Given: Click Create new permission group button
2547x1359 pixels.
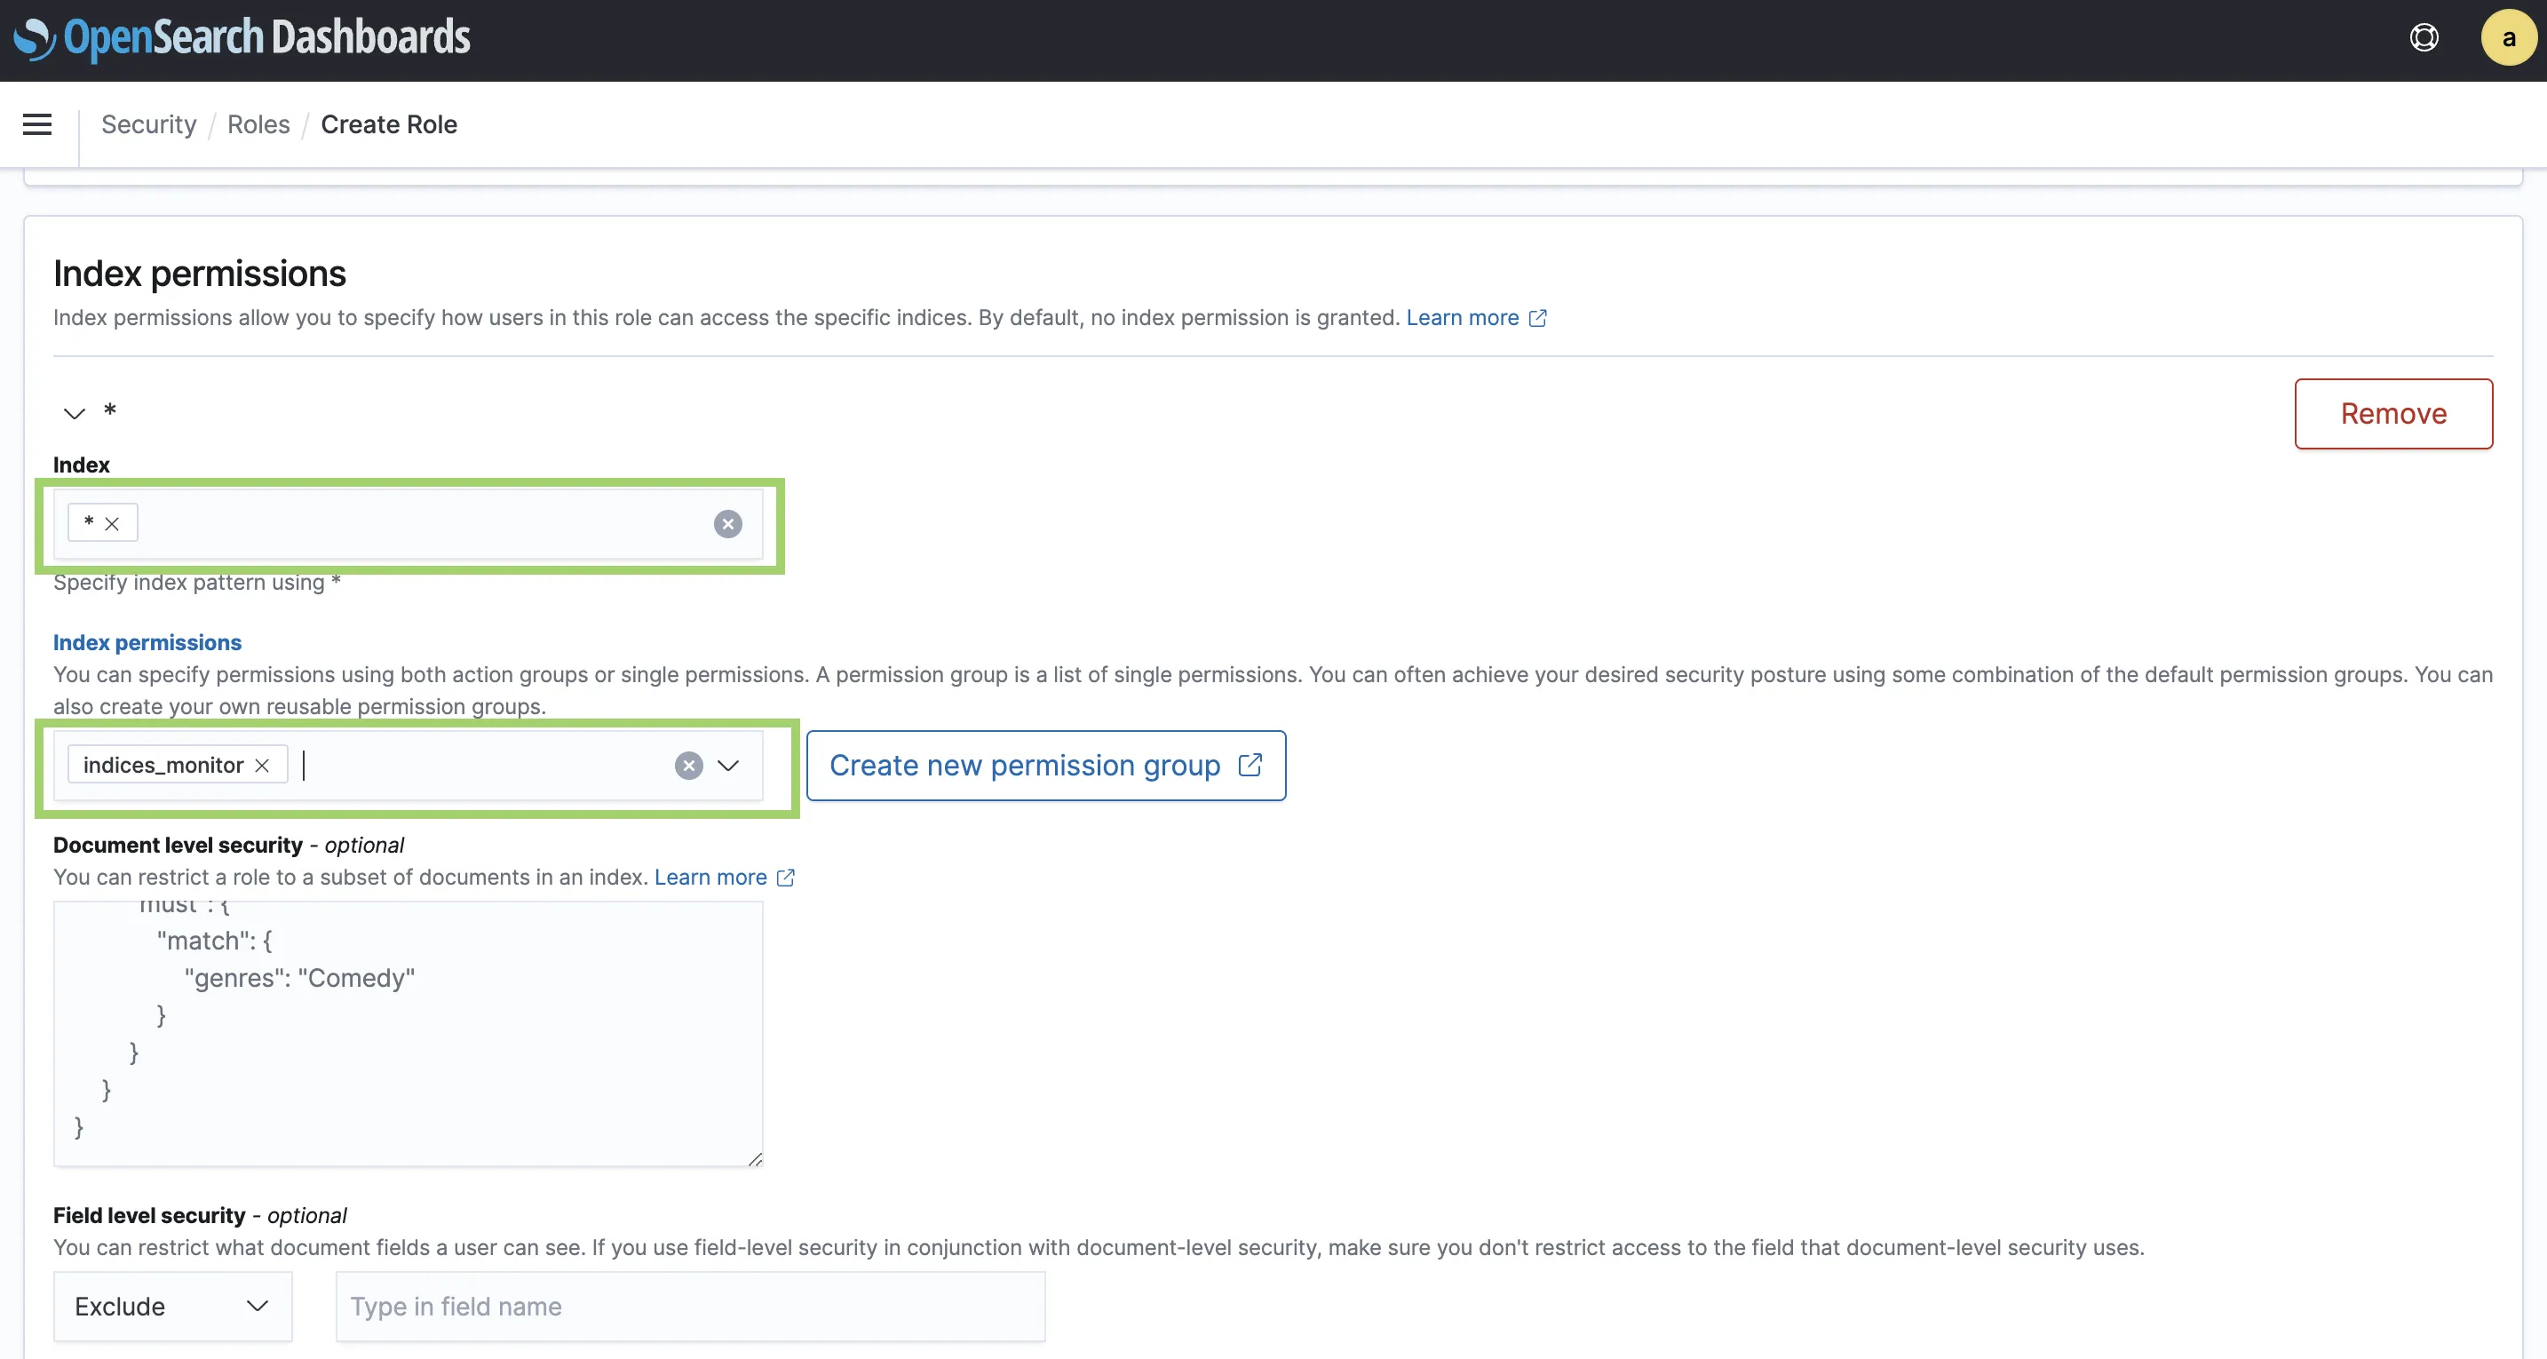Looking at the screenshot, I should tap(1045, 766).
